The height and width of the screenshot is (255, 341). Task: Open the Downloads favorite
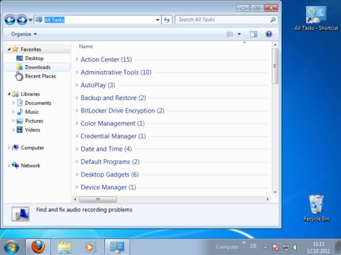(38, 67)
